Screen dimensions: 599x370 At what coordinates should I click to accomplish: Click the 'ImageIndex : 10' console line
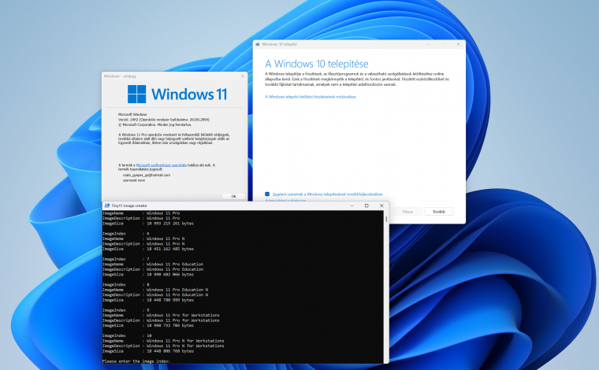pyautogui.click(x=127, y=335)
